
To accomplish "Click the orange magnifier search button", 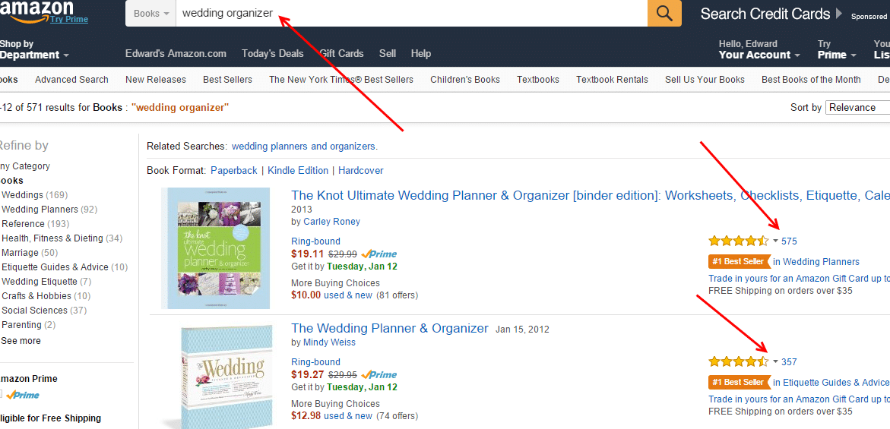I will pyautogui.click(x=664, y=13).
